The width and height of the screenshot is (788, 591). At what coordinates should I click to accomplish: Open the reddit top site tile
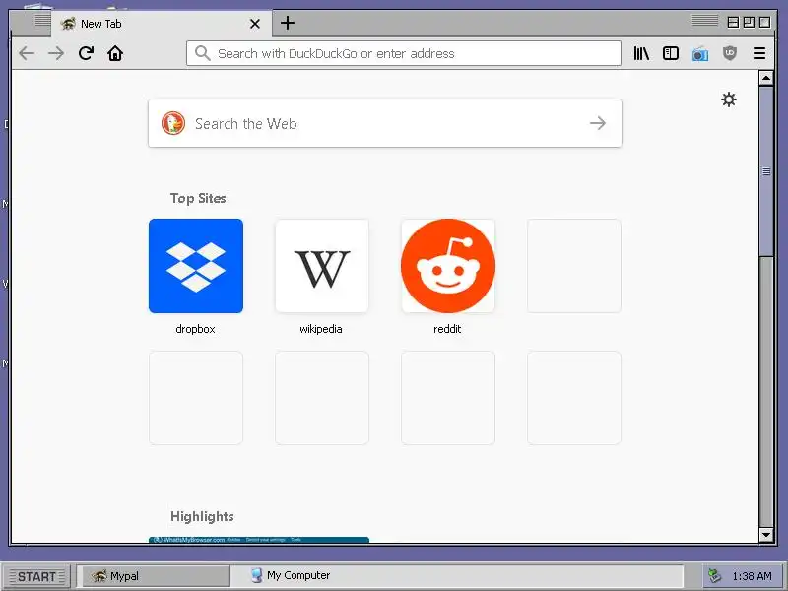point(448,266)
